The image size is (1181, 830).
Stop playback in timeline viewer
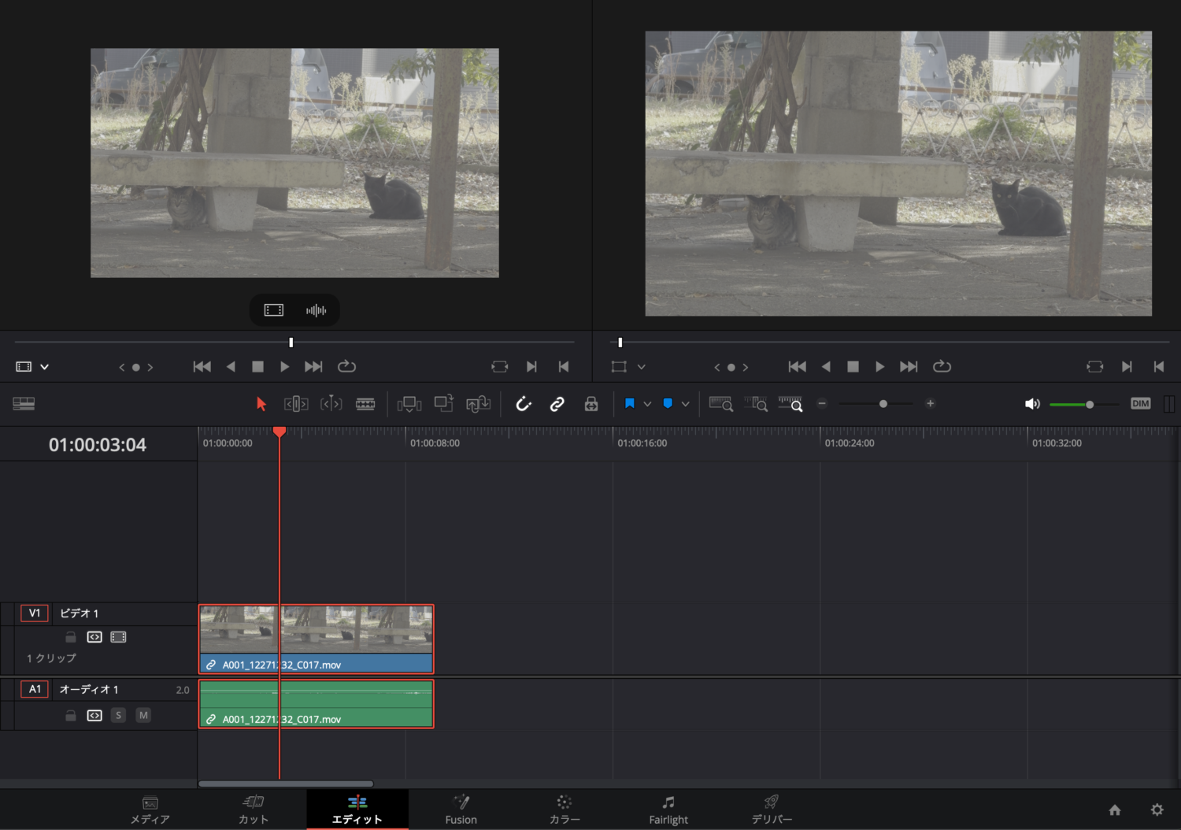point(853,367)
